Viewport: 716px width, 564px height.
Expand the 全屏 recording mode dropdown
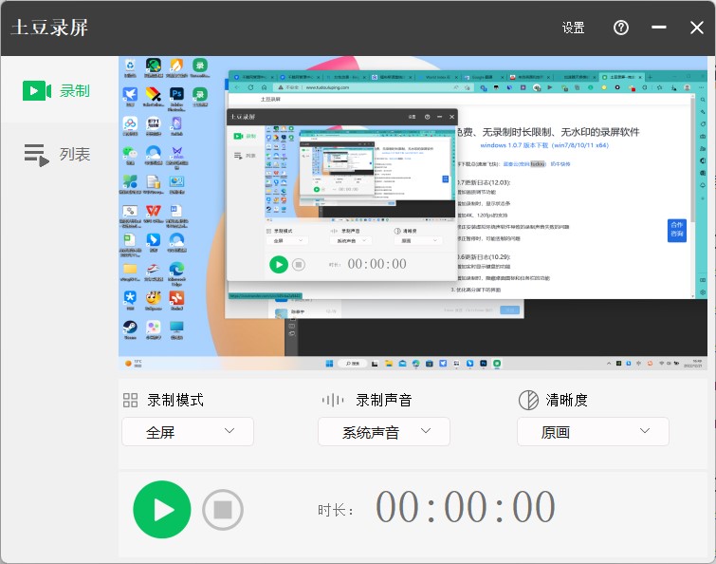pos(188,431)
